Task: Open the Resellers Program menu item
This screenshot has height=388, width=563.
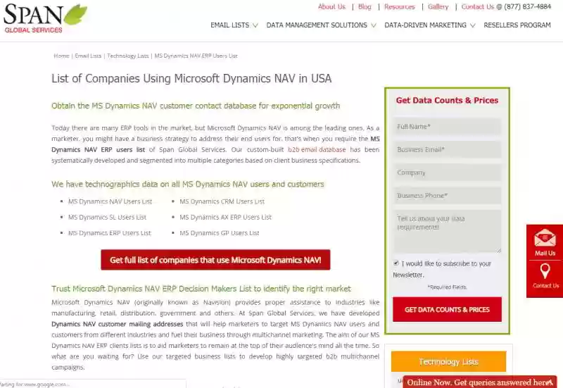Action: coord(517,25)
